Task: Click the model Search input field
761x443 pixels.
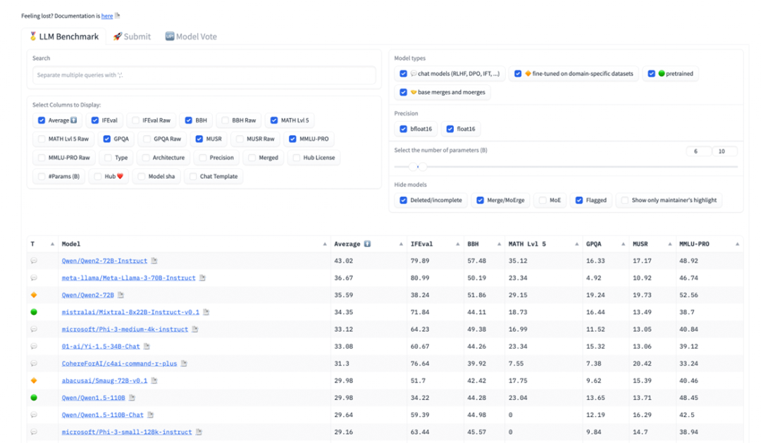Action: [204, 75]
